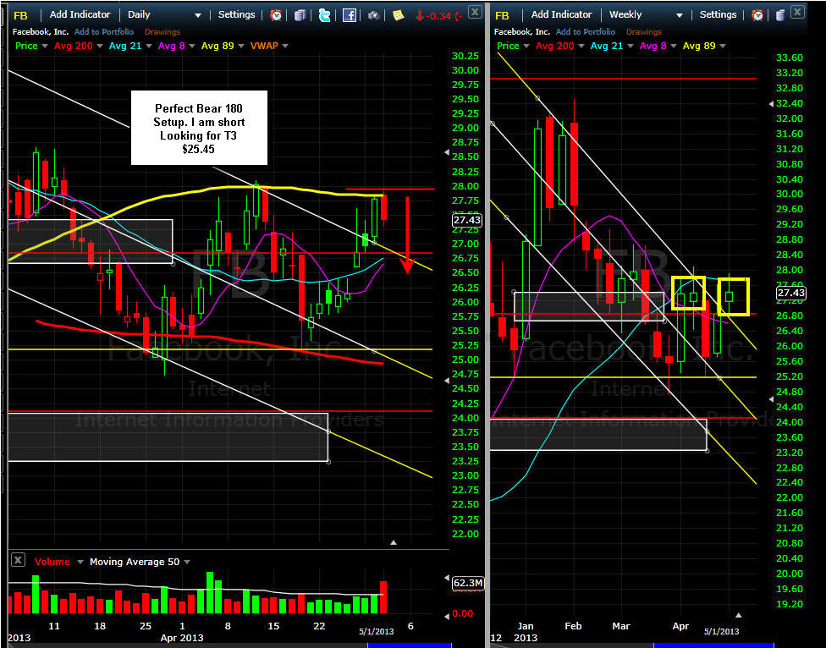The width and height of the screenshot is (826, 648).
Task: Share via the Twitter bird icon
Action: coord(324,15)
